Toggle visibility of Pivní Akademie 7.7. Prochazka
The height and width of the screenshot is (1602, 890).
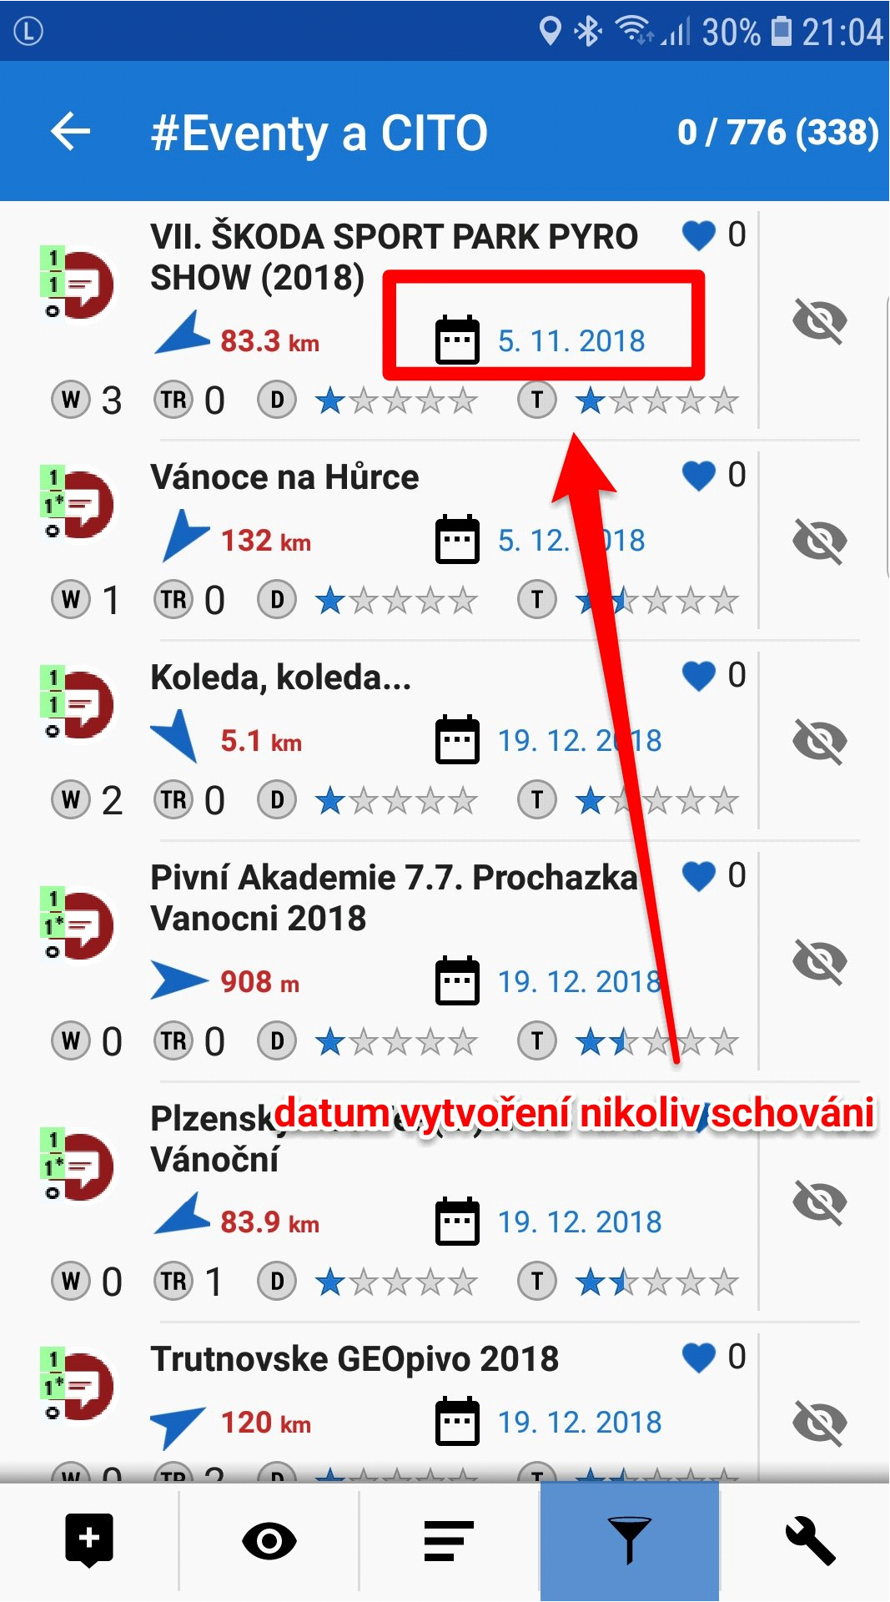(x=820, y=961)
